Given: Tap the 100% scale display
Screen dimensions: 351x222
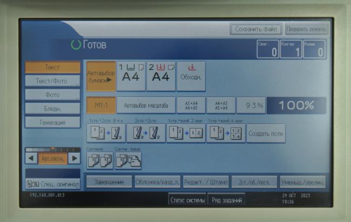Looking at the screenshot, I should point(296,105).
